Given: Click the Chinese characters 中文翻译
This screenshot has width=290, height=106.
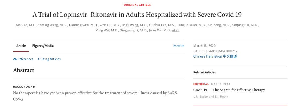Looking at the screenshot, I should (x=230, y=56).
